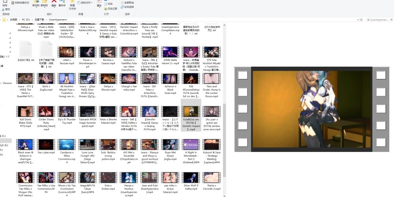
Task: Click the History (历史记录) icon
Action: tap(106, 9)
